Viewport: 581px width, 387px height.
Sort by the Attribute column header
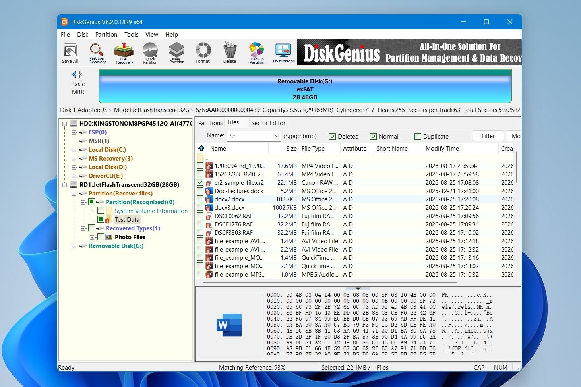pyautogui.click(x=356, y=149)
